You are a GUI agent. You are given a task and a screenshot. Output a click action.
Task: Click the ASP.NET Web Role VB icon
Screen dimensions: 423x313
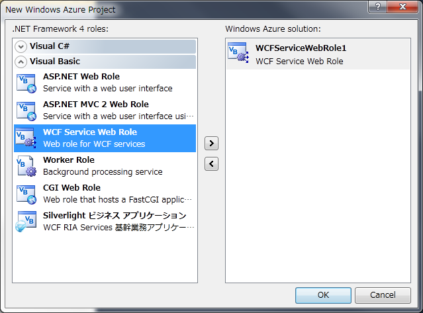26,83
